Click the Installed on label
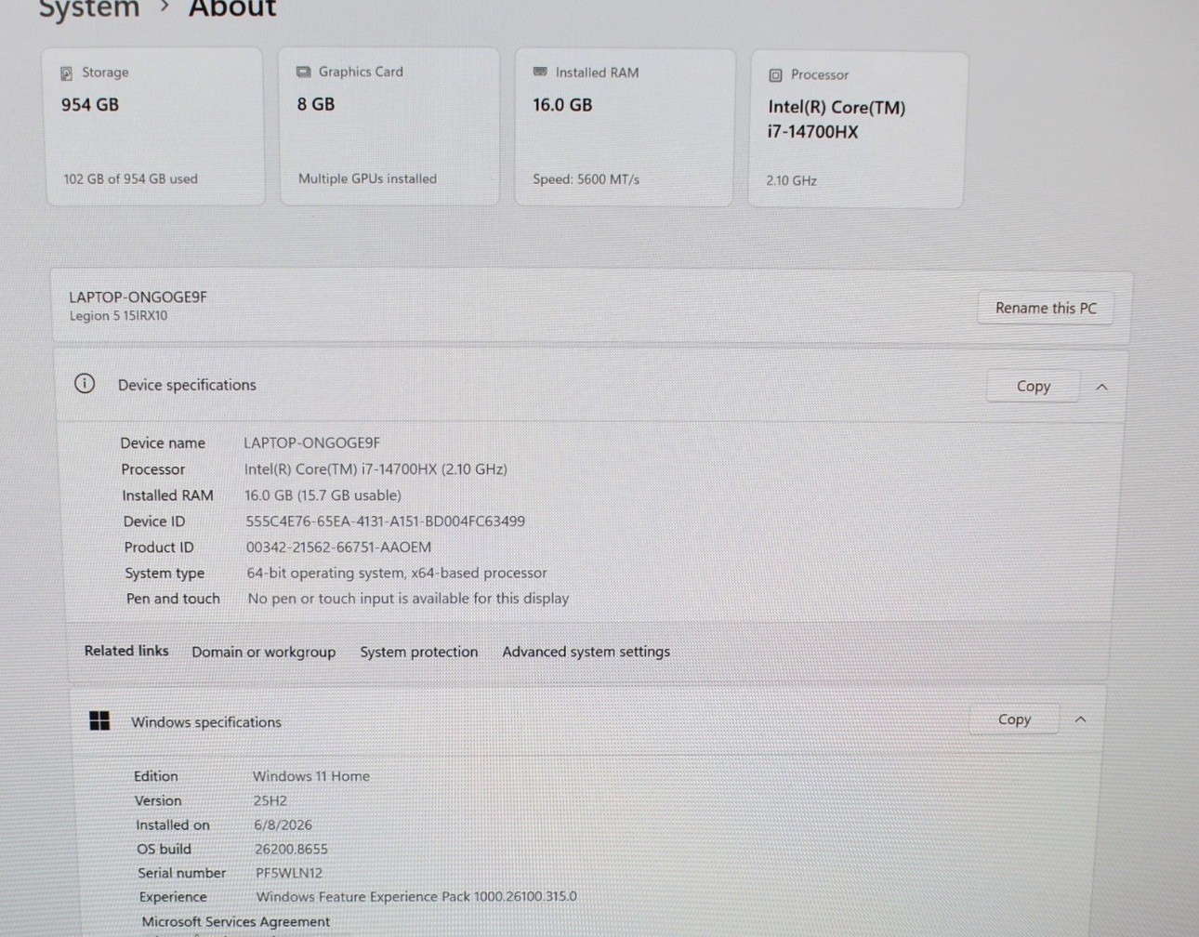The width and height of the screenshot is (1199, 937). pyautogui.click(x=173, y=825)
